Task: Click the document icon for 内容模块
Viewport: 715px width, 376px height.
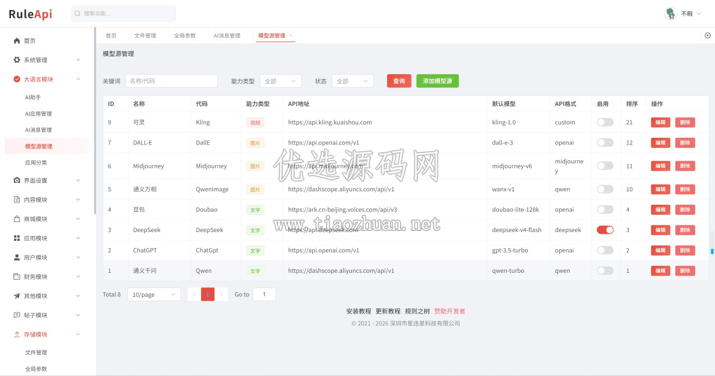Action: (17, 200)
